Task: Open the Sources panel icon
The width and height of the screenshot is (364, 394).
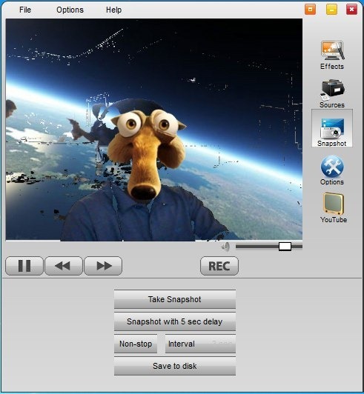Action: coord(332,90)
